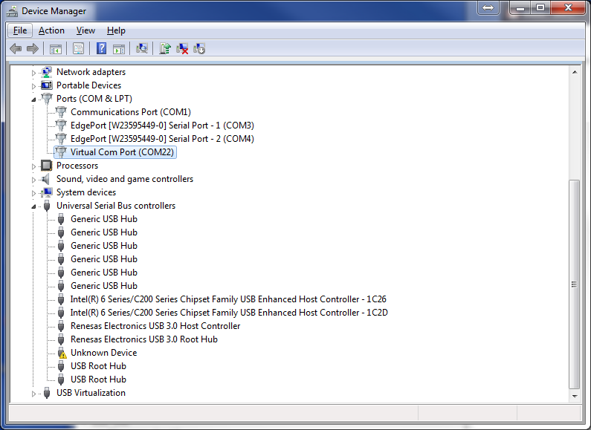Click the System devices label

click(86, 192)
